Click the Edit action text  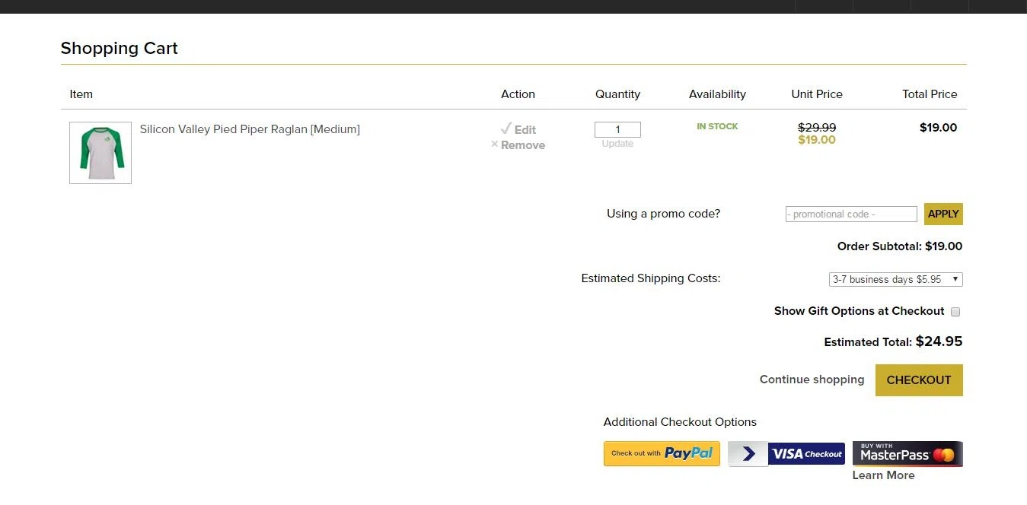pos(525,130)
